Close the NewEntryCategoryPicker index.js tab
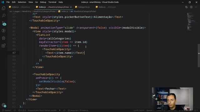The height and width of the screenshot is (112, 200). point(71,7)
